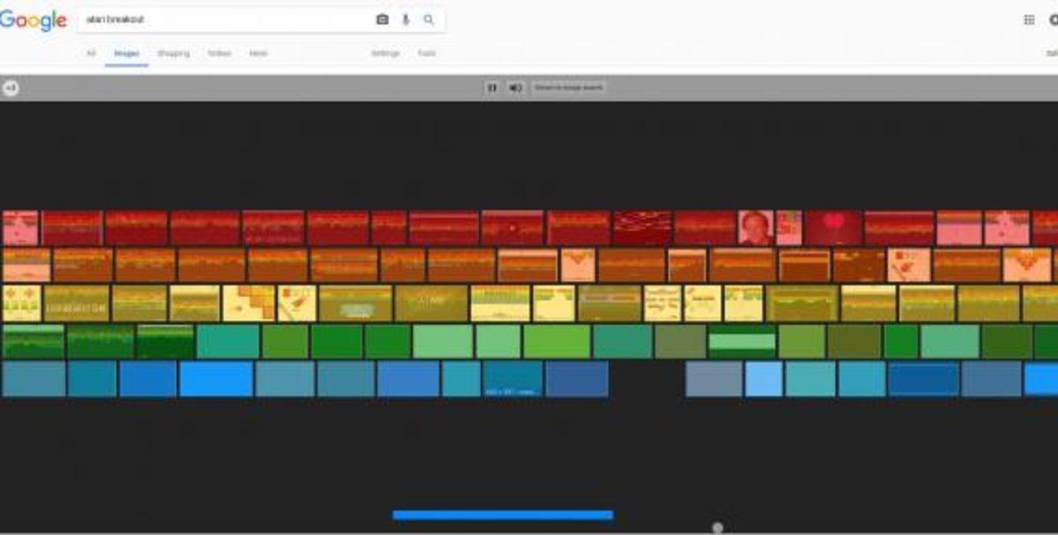Open the Settings dropdown

[x=384, y=53]
